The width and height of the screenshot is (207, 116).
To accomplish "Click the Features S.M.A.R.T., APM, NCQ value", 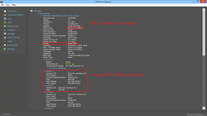I will click(x=77, y=46).
